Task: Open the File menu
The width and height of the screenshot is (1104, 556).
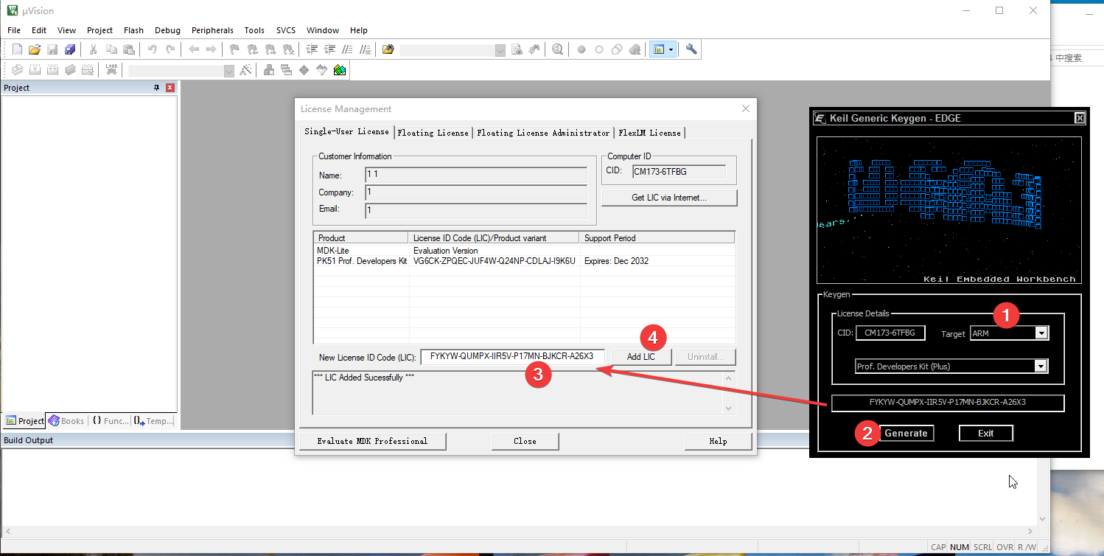Action: [x=14, y=30]
